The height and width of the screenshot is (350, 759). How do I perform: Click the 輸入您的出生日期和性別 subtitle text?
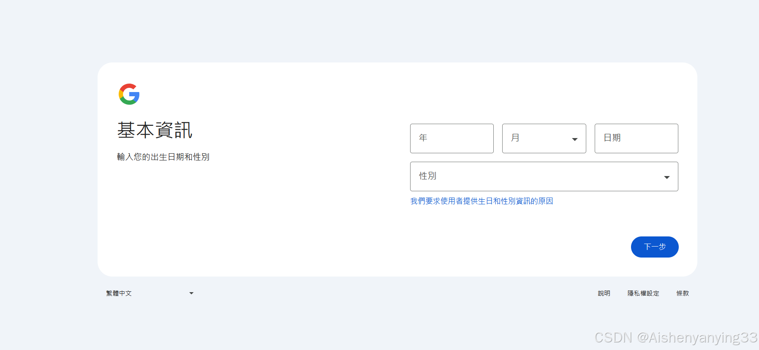click(x=163, y=157)
